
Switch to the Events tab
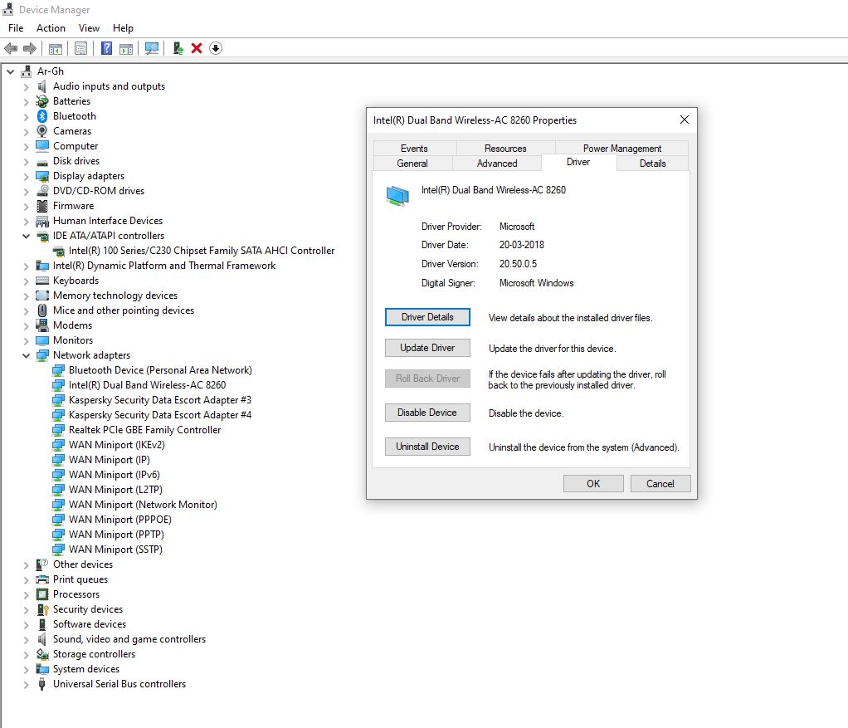(414, 149)
